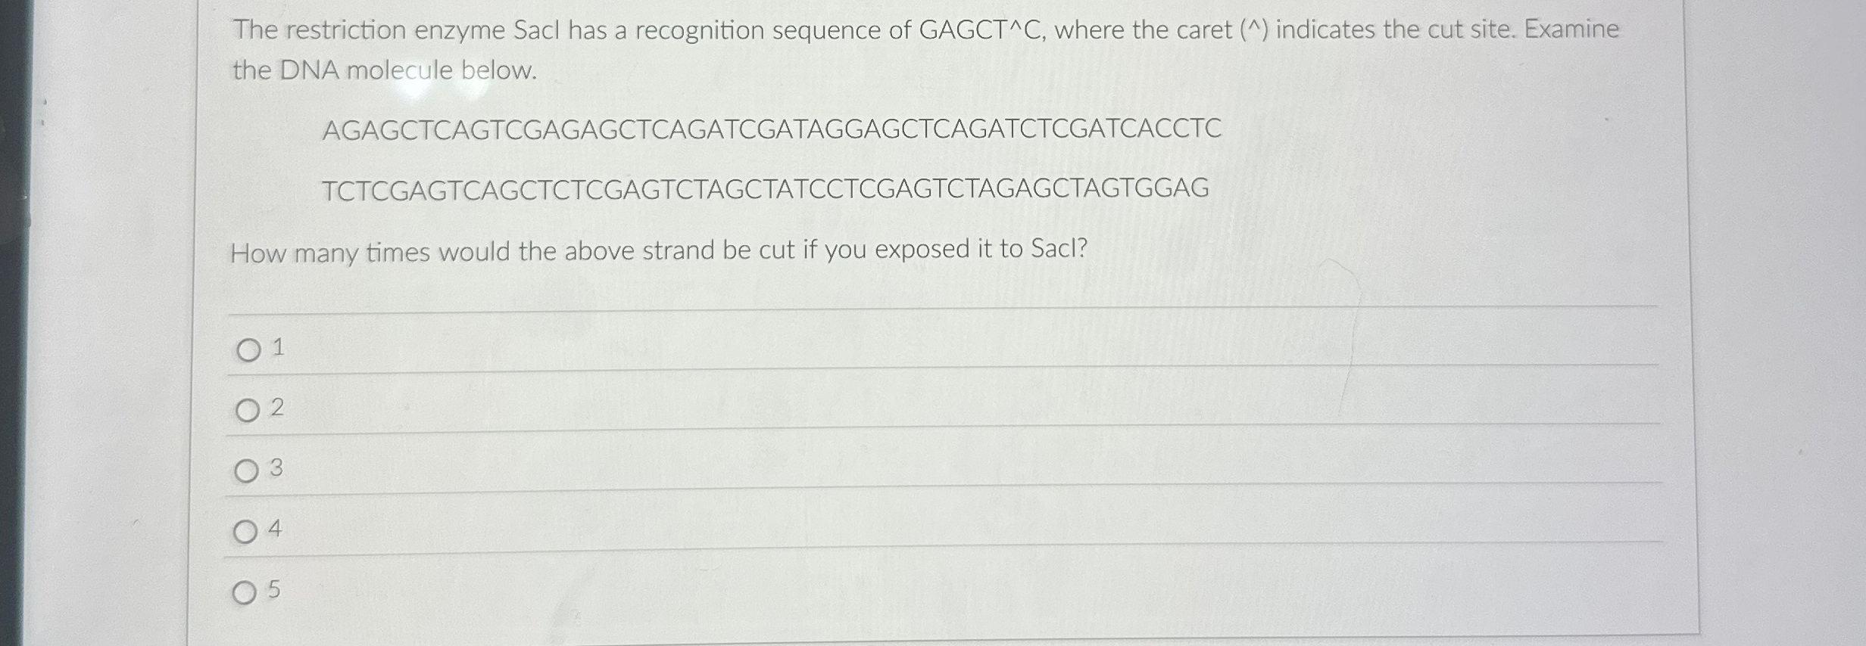Click the top DNA strand starting AGAGCTCAG
This screenshot has width=1866, height=646.
pos(772,130)
